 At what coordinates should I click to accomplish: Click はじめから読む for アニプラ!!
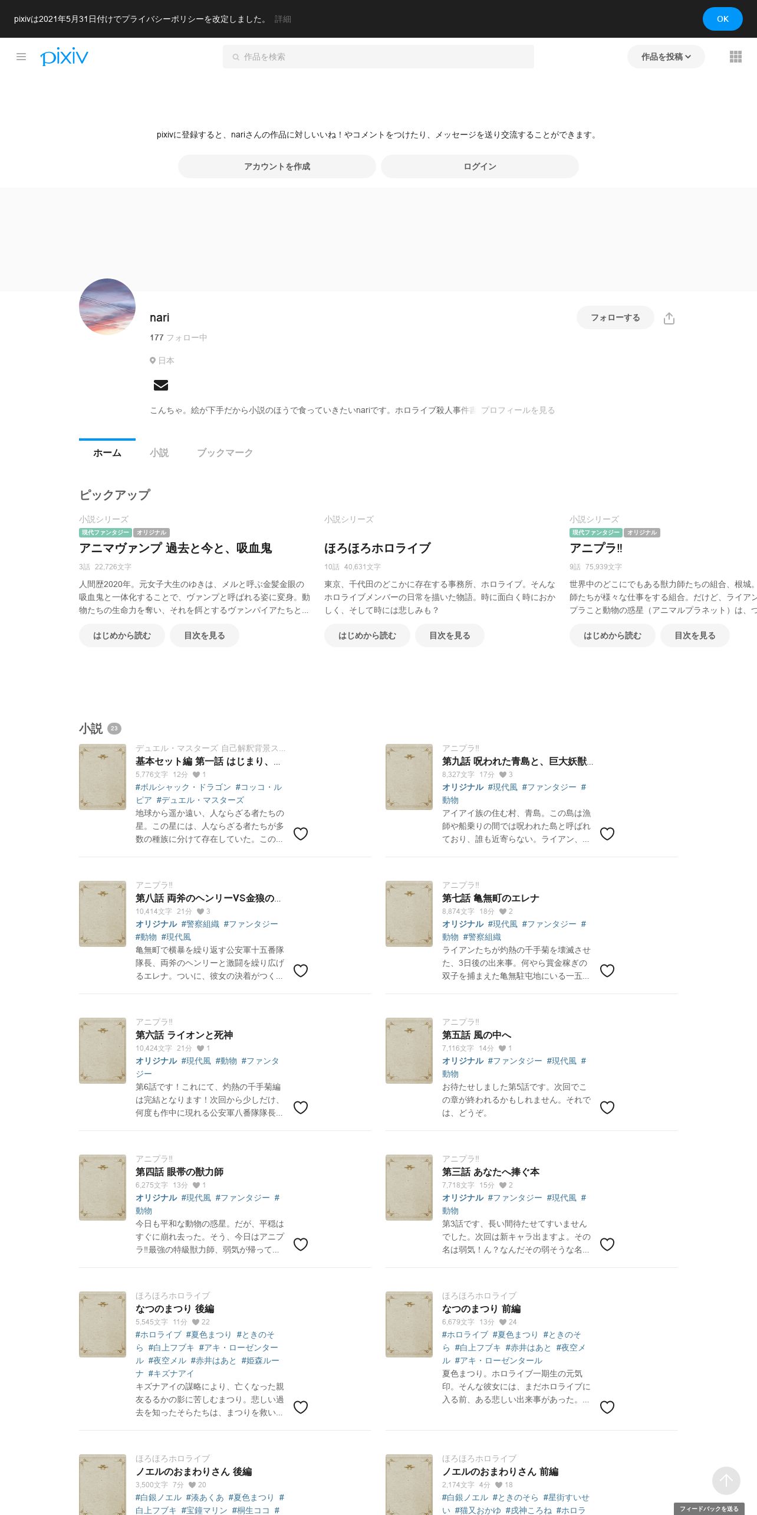613,635
